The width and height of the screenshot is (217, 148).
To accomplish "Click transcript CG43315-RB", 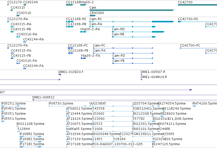I will pyautogui.click(x=21, y=29).
